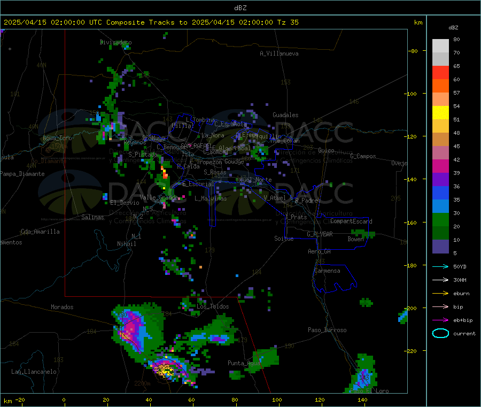The width and height of the screenshot is (481, 407).
Task: Click the dark green 10-20 dBZ swatch
Action: [x=440, y=233]
